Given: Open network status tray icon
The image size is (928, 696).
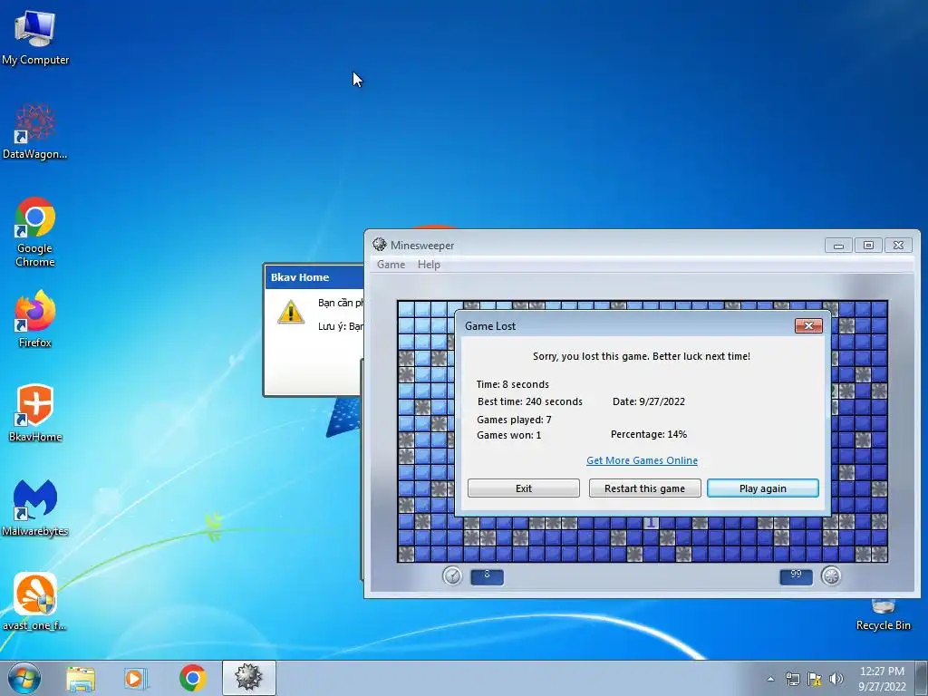Looking at the screenshot, I should 792,679.
